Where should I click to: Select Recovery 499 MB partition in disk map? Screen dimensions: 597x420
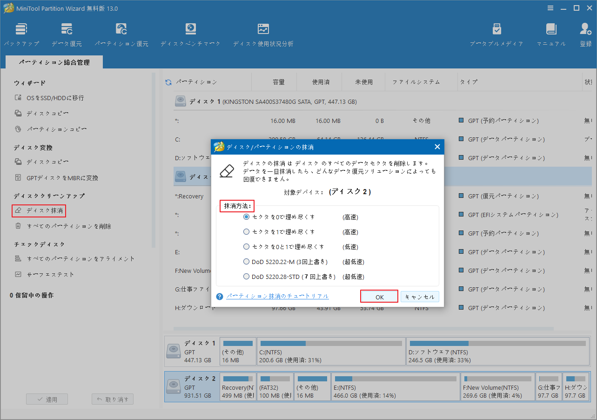[238, 387]
